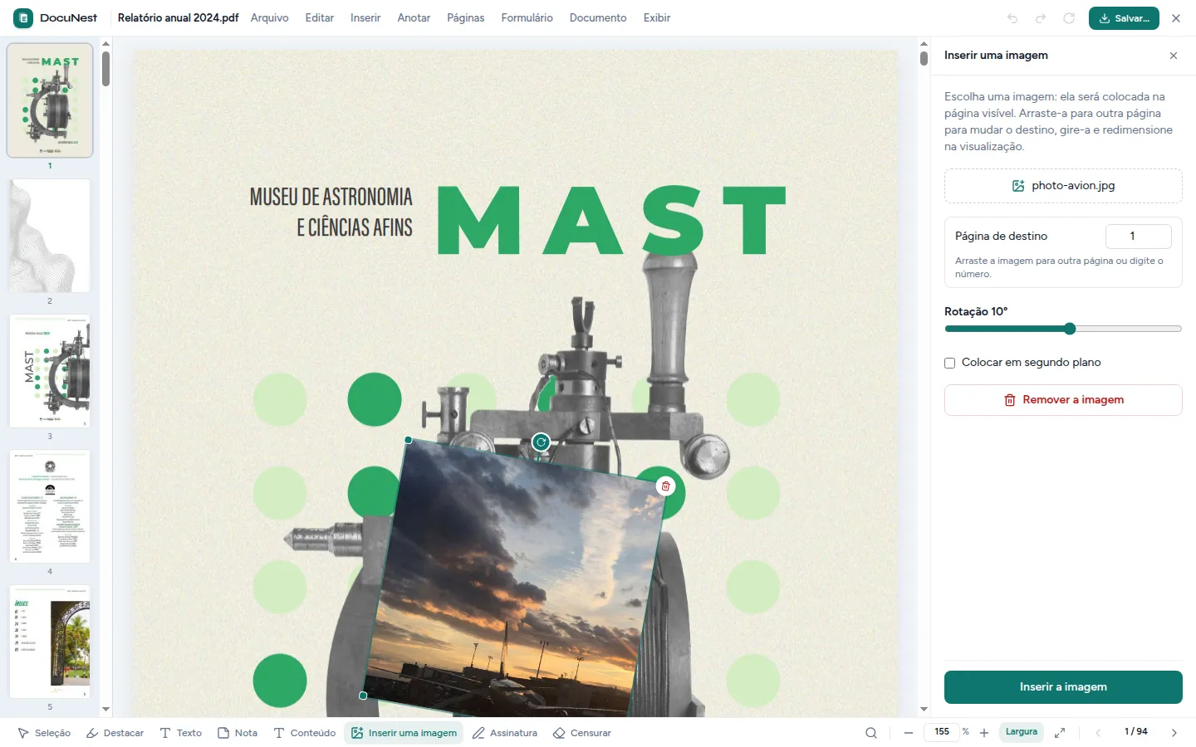This screenshot has width=1196, height=747.
Task: Click the refresh icon in the top bar
Action: (x=1069, y=18)
